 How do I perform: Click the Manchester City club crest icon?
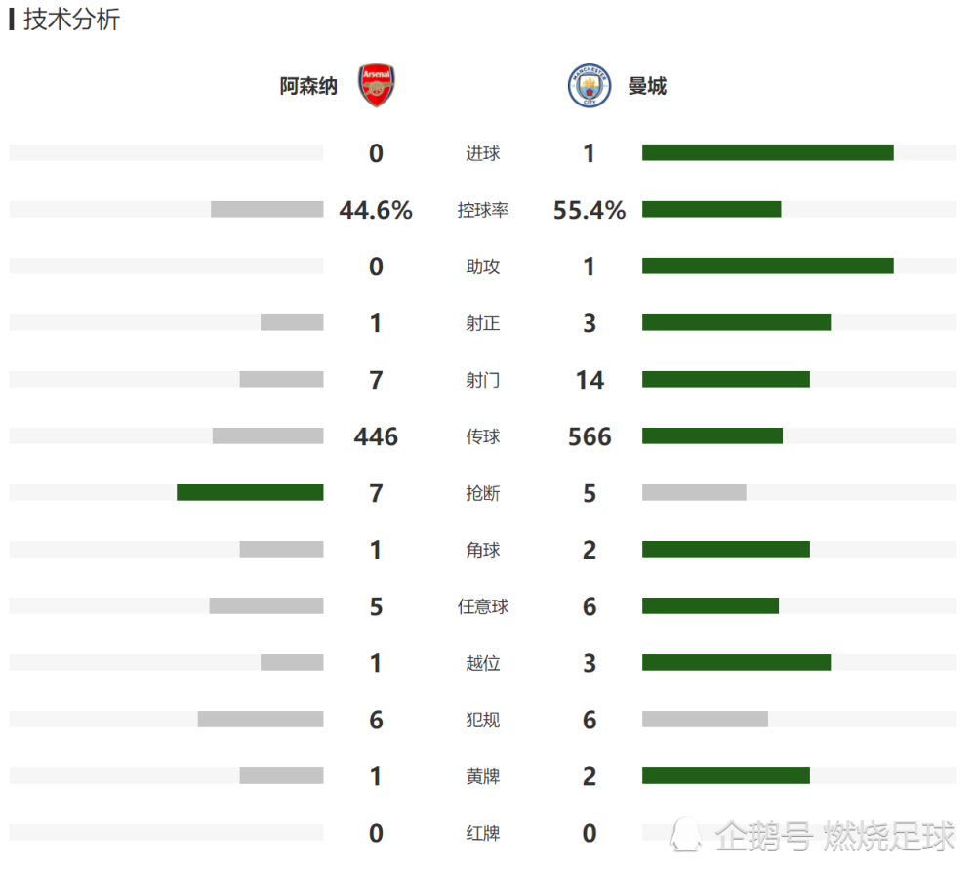point(589,85)
